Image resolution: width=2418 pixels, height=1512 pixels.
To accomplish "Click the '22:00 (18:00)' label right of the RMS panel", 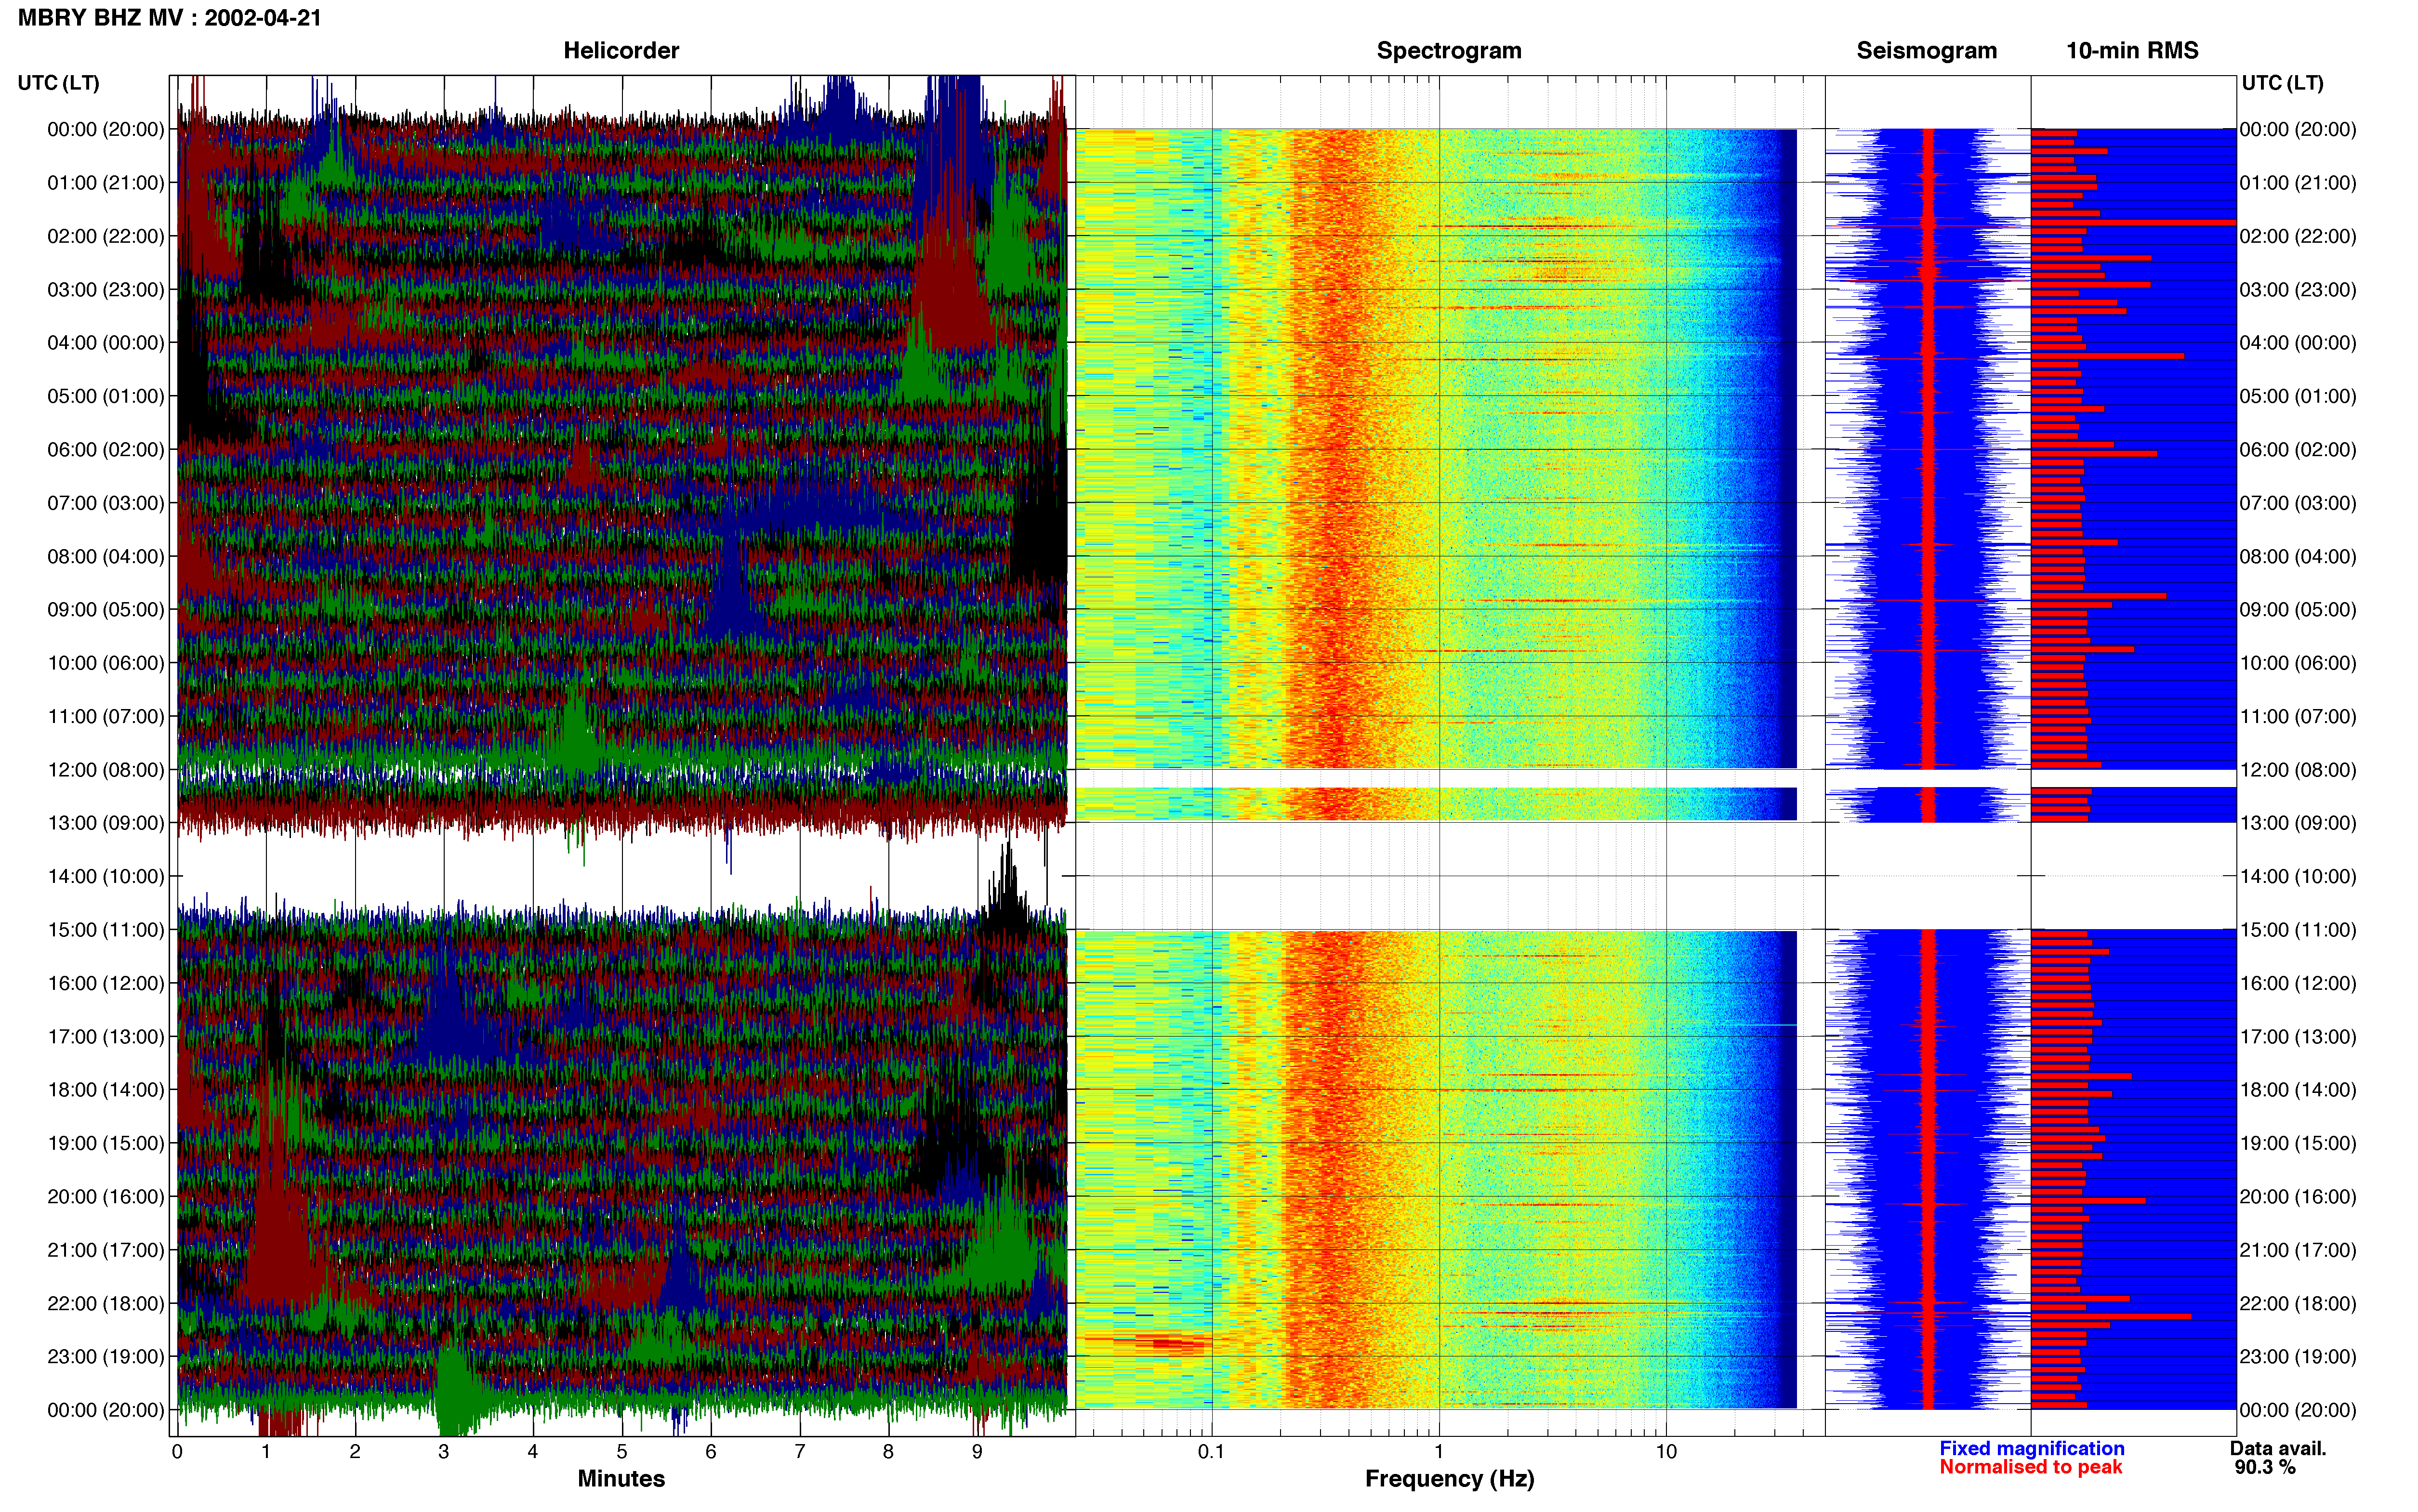I will coord(2298,1304).
